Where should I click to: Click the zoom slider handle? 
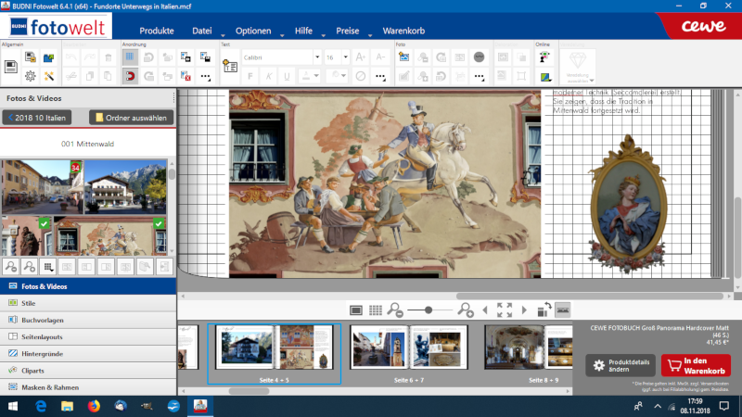pos(428,310)
